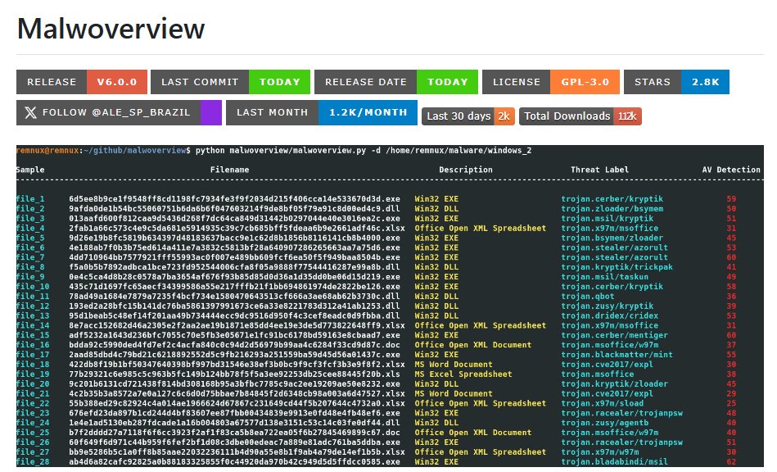Click the file_1 sample label

30,199
